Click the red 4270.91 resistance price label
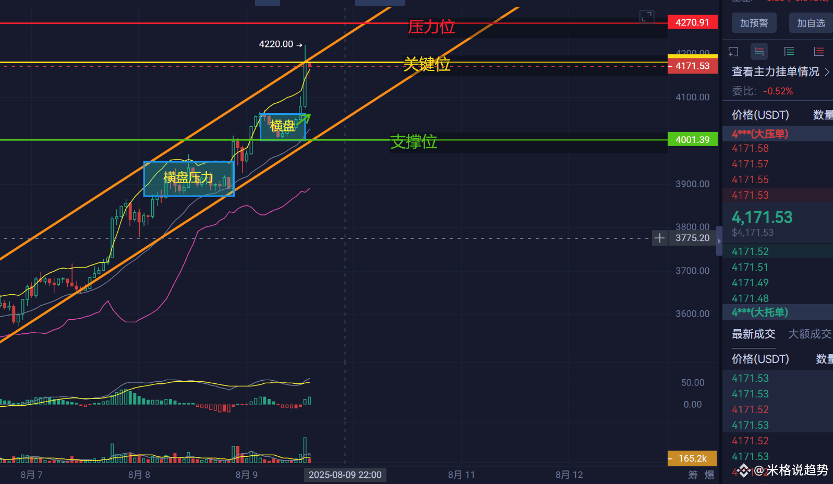 pyautogui.click(x=693, y=22)
